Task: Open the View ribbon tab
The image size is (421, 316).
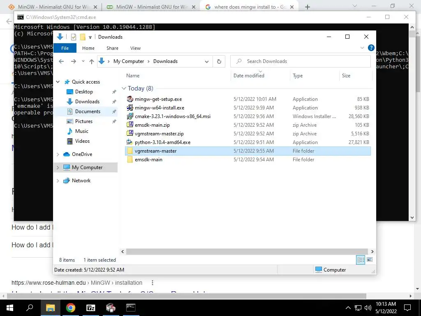Action: click(135, 48)
